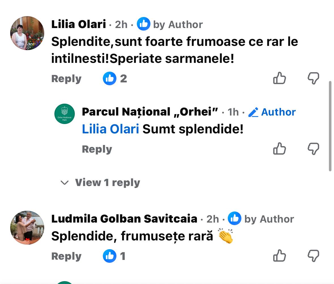This screenshot has height=284, width=334.
Task: Open the 2 likes reaction on Lilia's comment
Action: pos(115,78)
